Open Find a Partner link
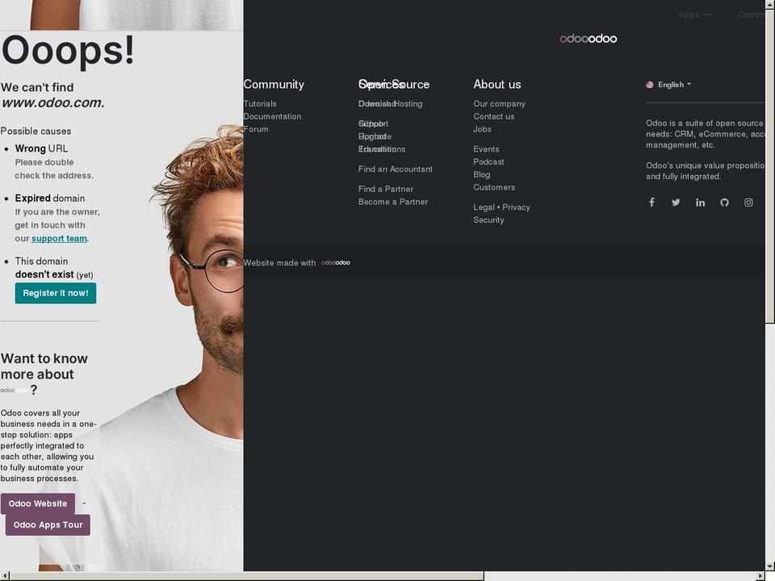This screenshot has width=775, height=581. (386, 189)
